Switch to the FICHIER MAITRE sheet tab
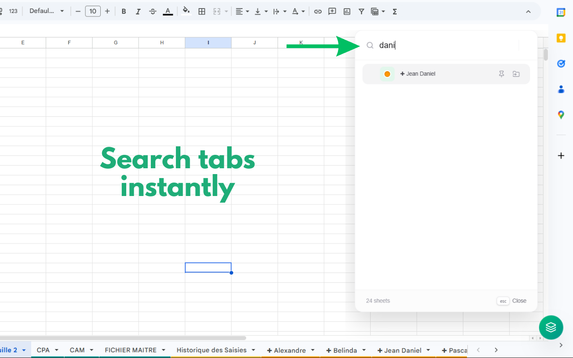The image size is (573, 358). pos(130,350)
